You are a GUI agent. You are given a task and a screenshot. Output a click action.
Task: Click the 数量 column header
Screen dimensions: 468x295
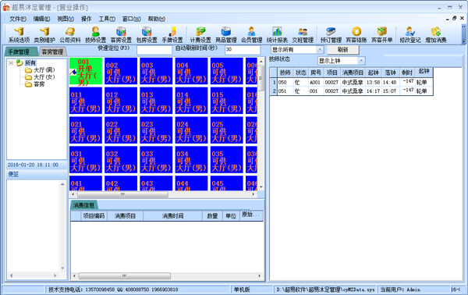[212, 216]
